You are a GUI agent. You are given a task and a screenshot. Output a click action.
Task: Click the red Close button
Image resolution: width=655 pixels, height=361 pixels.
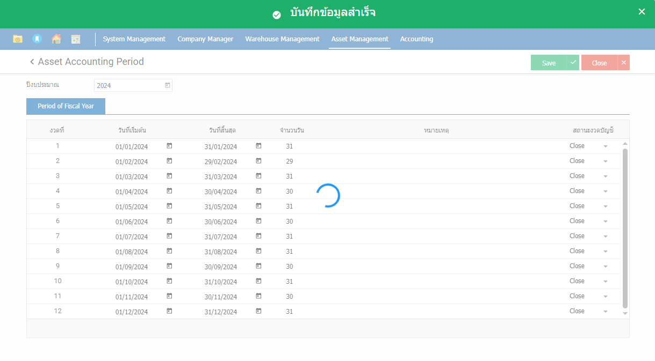[599, 63]
